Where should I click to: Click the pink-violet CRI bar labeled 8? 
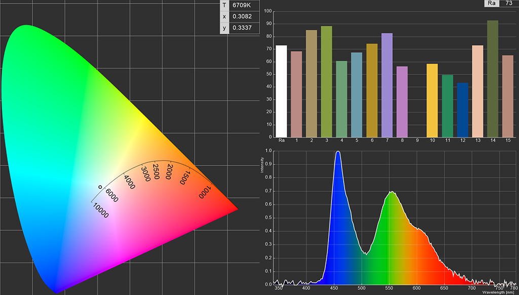point(402,102)
